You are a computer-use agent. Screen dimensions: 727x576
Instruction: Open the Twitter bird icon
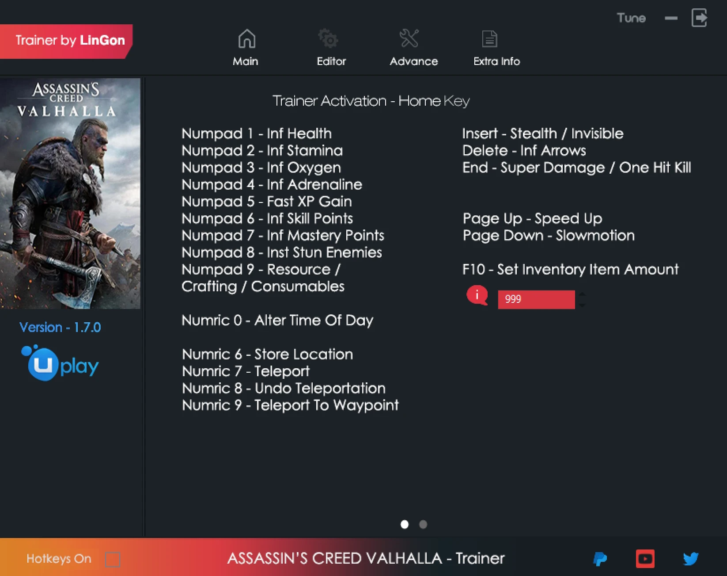click(x=691, y=558)
